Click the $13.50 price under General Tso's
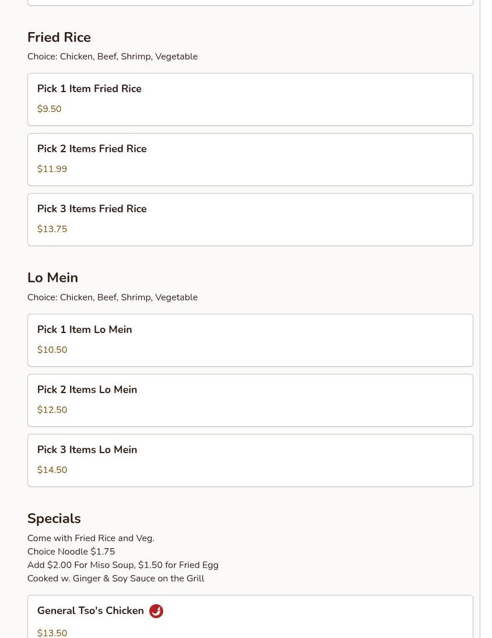 pos(52,633)
